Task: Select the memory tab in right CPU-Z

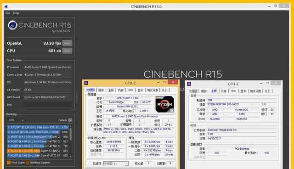Action: [x=224, y=91]
